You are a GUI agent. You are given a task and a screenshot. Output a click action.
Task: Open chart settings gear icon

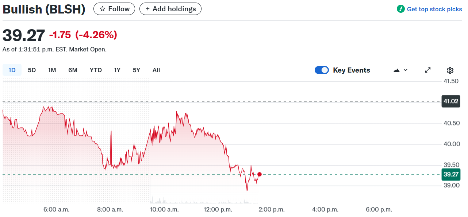[450, 70]
